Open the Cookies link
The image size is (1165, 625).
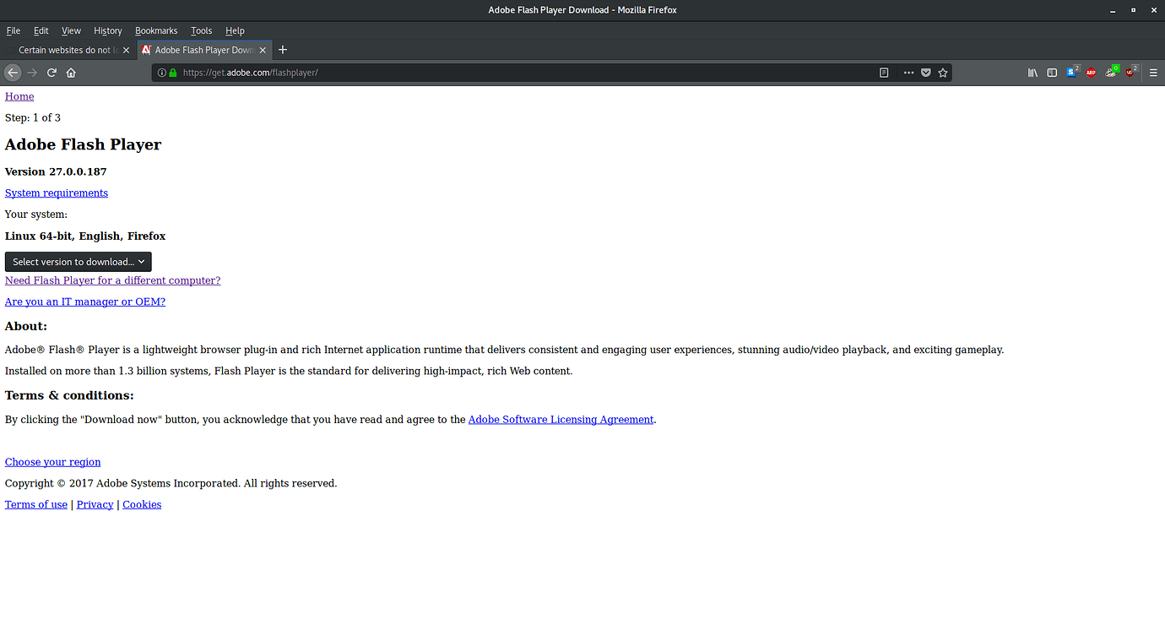click(x=142, y=504)
